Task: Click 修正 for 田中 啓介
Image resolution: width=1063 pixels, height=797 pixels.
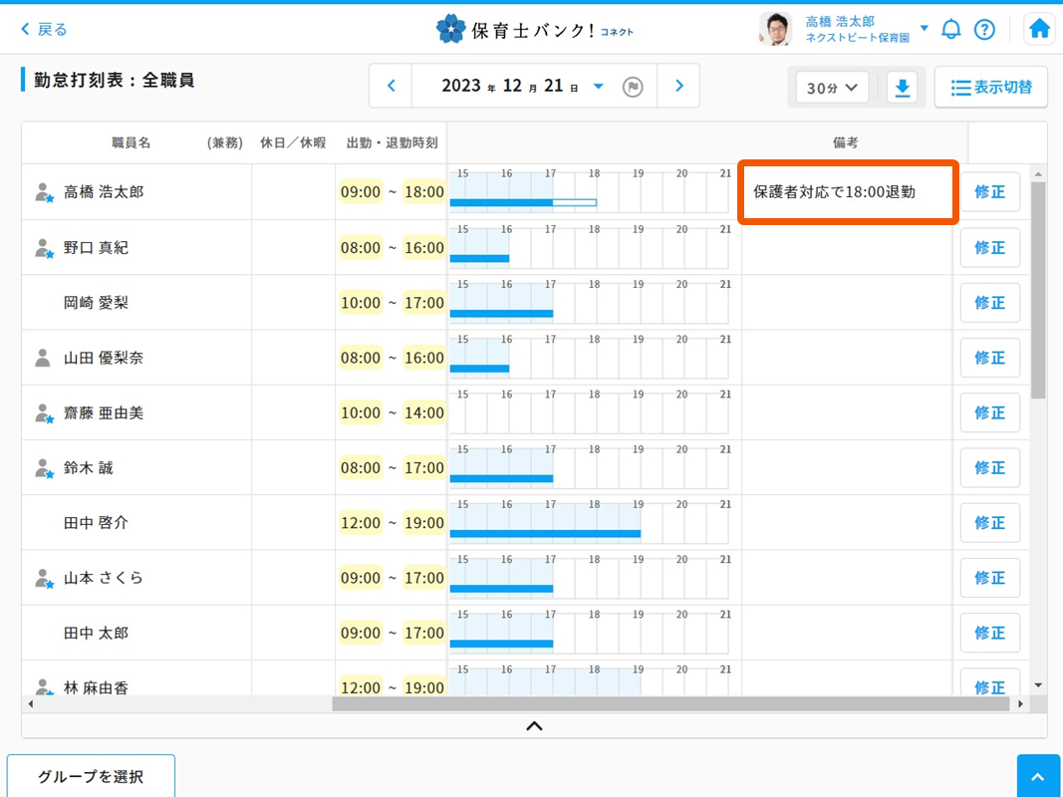Action: click(x=989, y=523)
